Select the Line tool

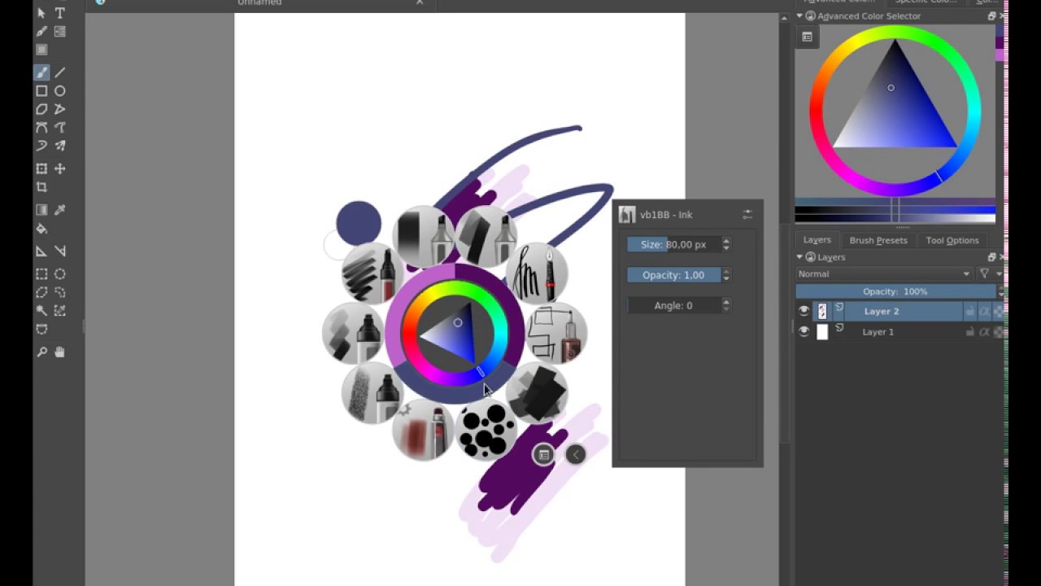click(60, 72)
